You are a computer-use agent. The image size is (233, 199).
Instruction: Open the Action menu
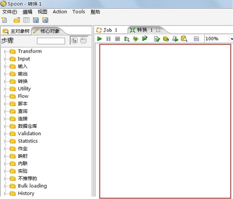point(60,12)
